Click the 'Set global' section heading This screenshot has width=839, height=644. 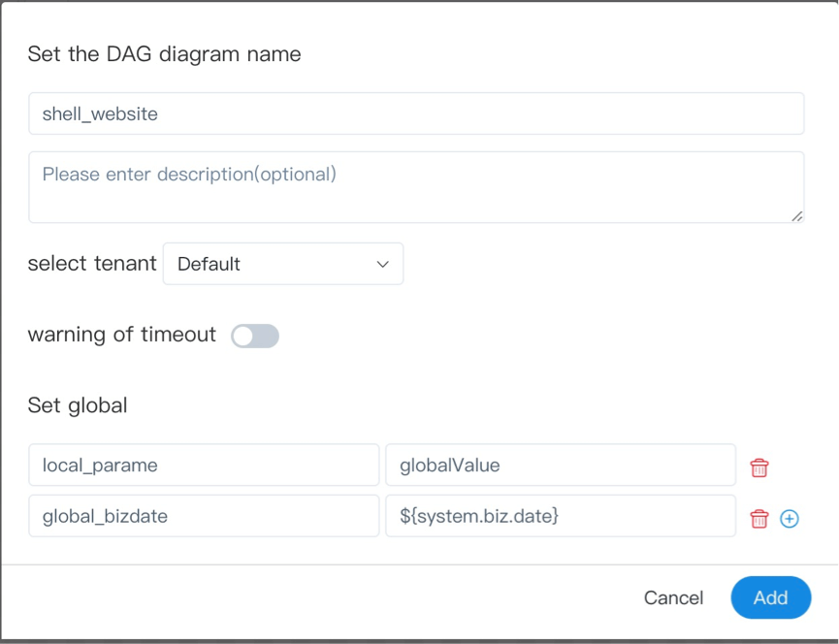pyautogui.click(x=78, y=405)
